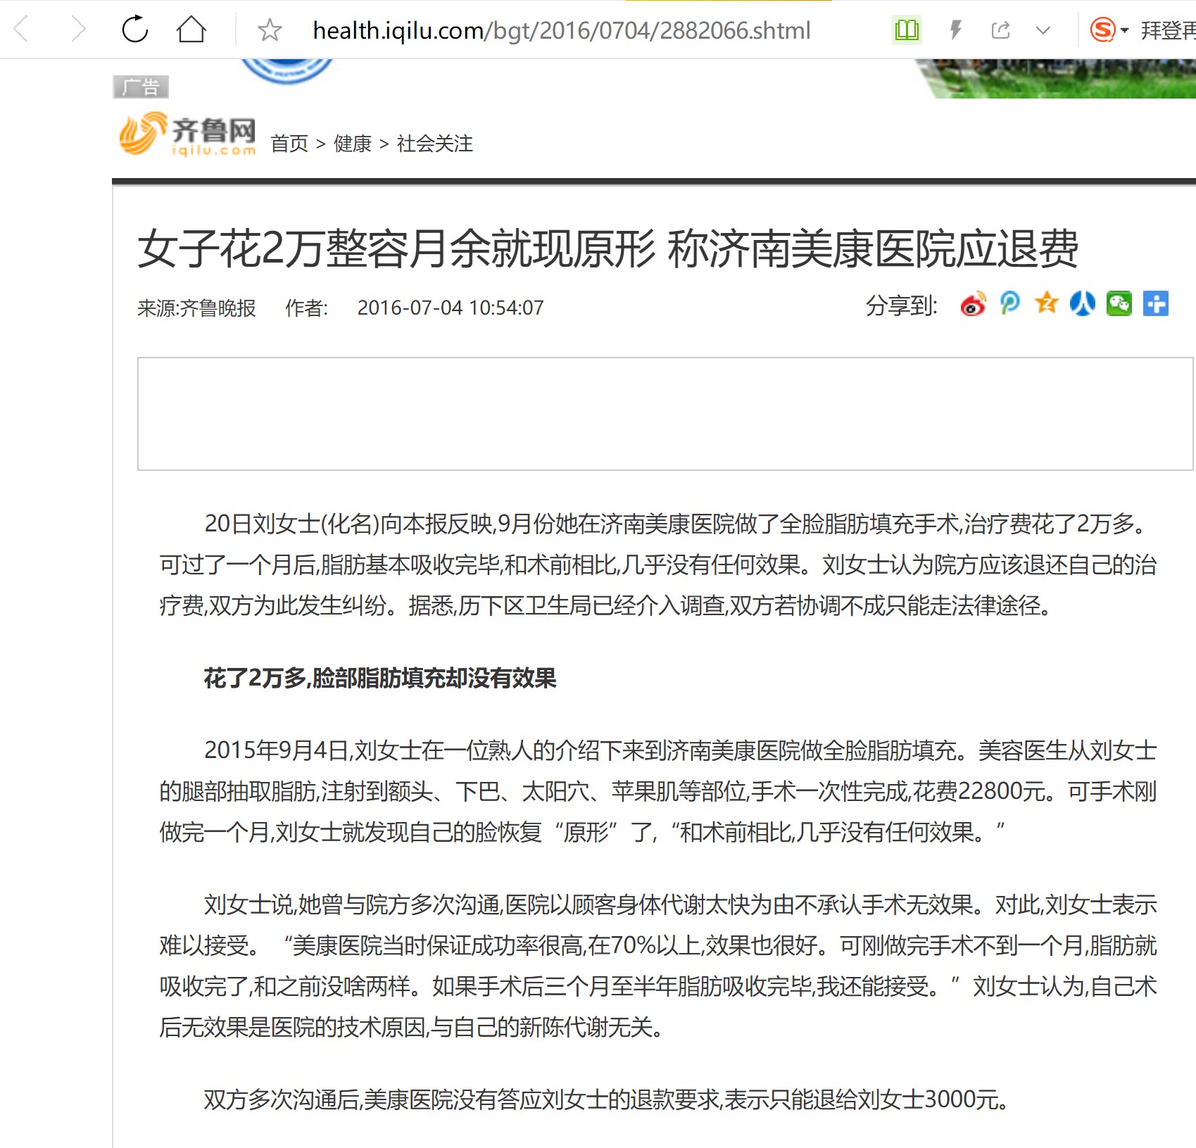The image size is (1196, 1148).
Task: Open the 健康 breadcrumb link
Action: [x=353, y=144]
